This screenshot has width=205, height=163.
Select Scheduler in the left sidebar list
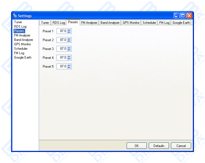pos(21,49)
